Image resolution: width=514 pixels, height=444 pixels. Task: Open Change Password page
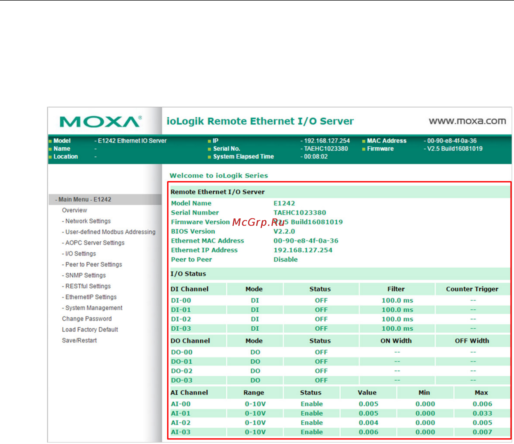87,319
